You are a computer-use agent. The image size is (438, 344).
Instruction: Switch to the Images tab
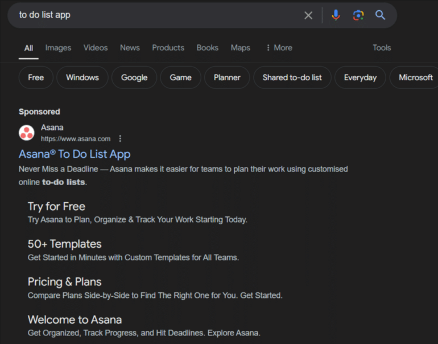pos(58,48)
